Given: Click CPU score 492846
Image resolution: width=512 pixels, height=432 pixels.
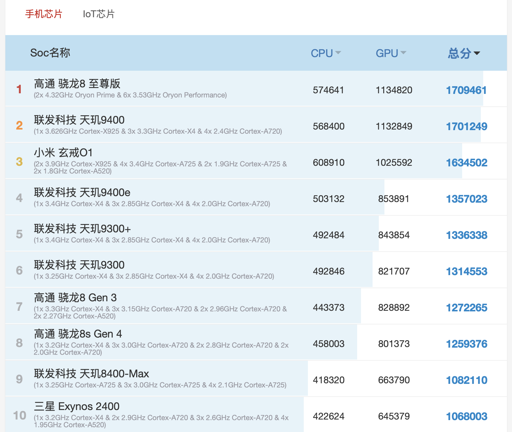Looking at the screenshot, I should point(329,271).
